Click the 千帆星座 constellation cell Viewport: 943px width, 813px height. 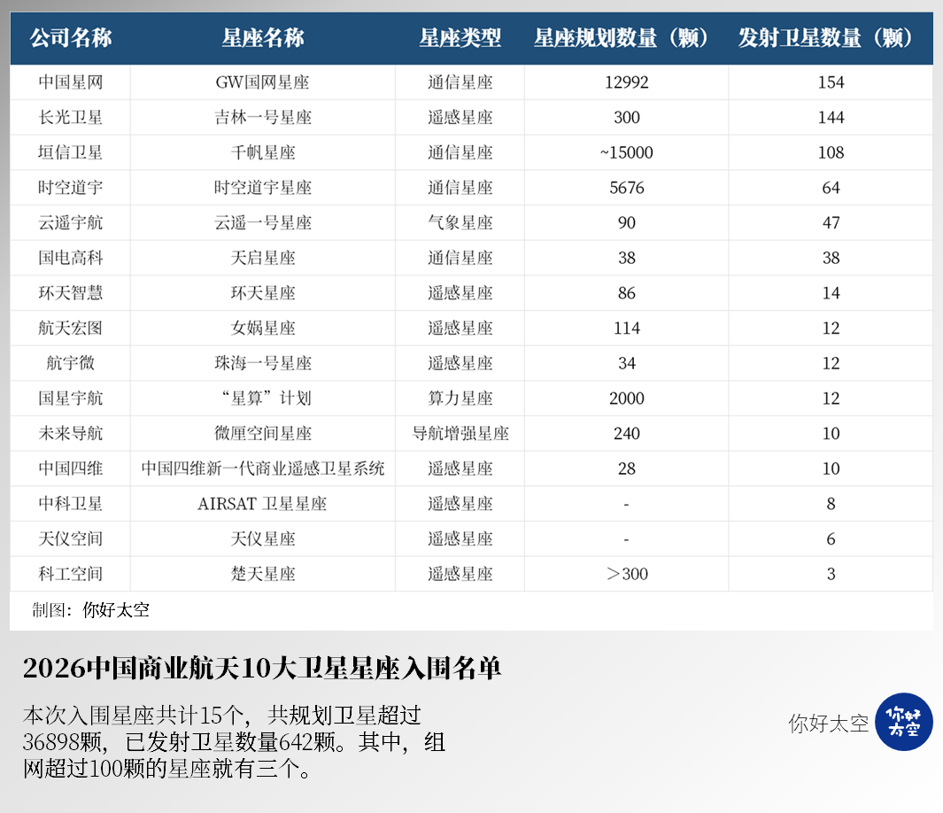pyautogui.click(x=263, y=152)
